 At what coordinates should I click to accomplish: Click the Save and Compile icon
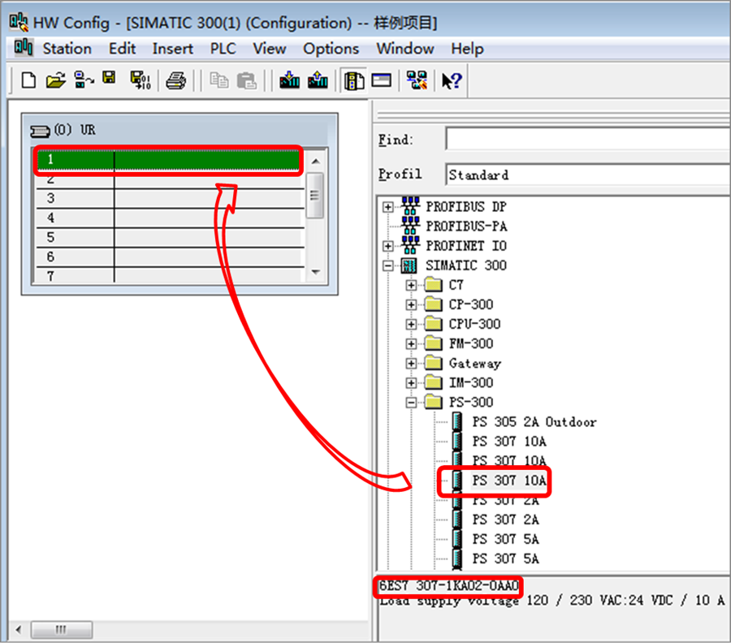[141, 80]
